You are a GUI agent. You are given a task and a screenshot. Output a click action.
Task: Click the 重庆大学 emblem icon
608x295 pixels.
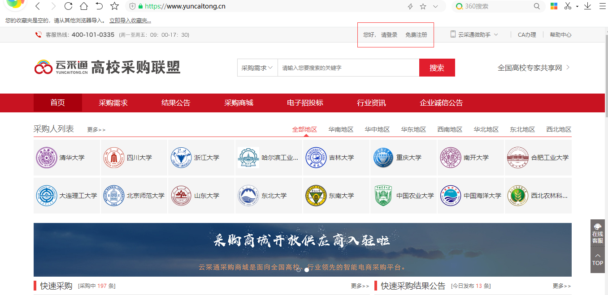(x=383, y=158)
